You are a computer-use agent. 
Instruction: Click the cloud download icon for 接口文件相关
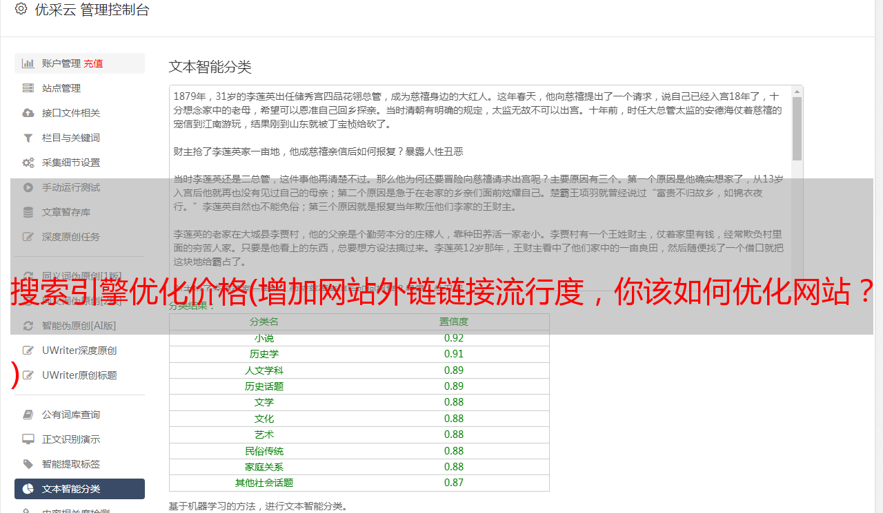coord(28,113)
